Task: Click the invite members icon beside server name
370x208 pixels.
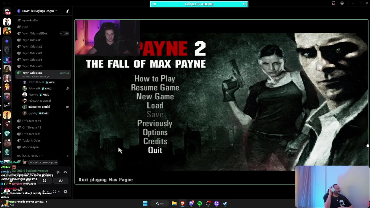Action: tap(68, 11)
